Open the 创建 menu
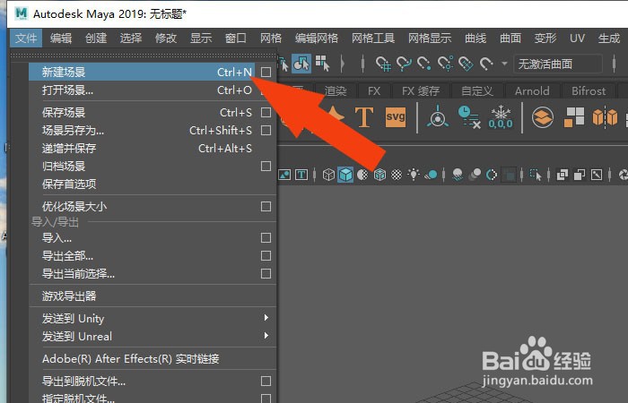This screenshot has height=403, width=628. tap(96, 39)
